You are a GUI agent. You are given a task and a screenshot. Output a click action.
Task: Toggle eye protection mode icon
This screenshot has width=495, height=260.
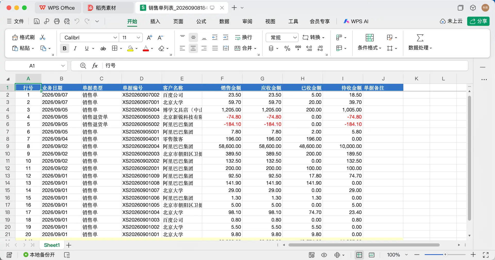pos(324,255)
